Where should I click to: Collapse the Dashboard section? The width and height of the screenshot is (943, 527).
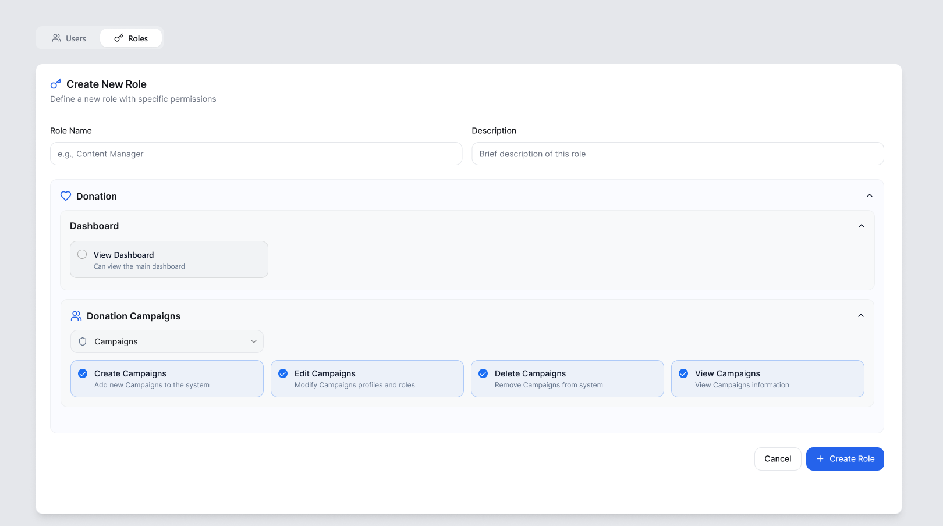tap(862, 226)
